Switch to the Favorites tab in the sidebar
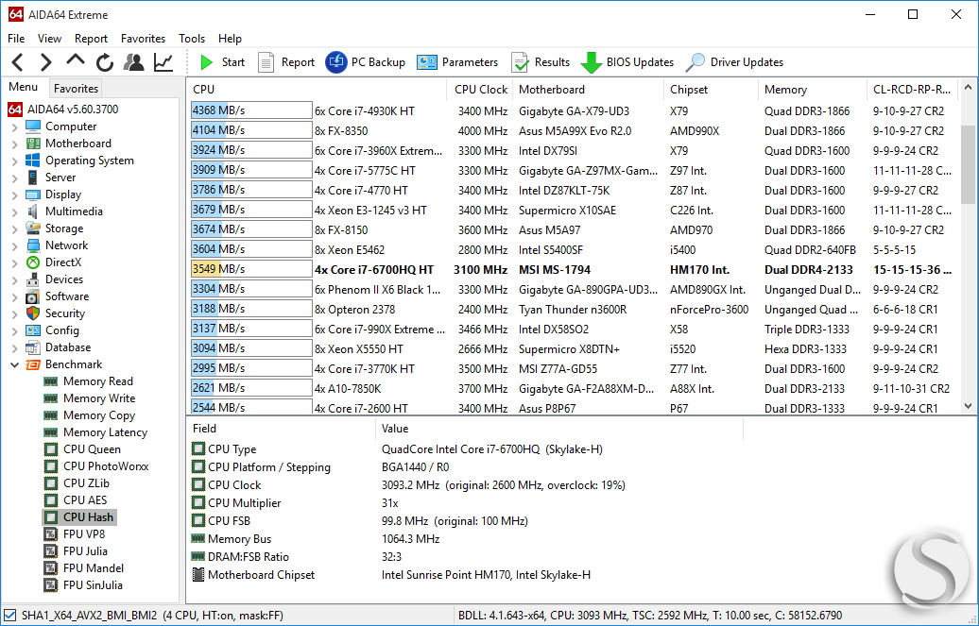 click(x=76, y=89)
